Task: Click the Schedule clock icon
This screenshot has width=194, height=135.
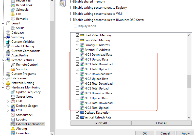Action: (x=13, y=10)
